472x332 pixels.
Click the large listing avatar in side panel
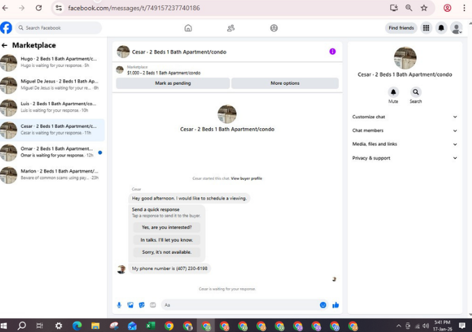click(x=405, y=58)
